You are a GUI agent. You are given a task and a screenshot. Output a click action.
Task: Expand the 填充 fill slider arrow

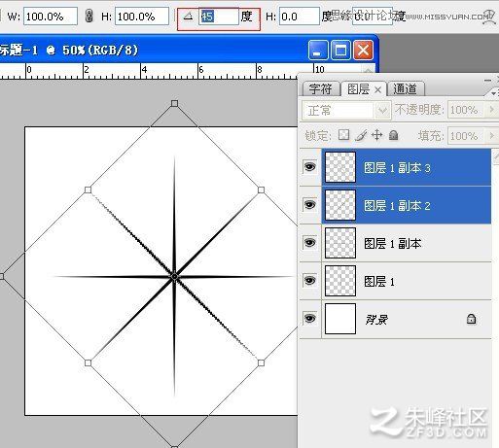click(492, 135)
